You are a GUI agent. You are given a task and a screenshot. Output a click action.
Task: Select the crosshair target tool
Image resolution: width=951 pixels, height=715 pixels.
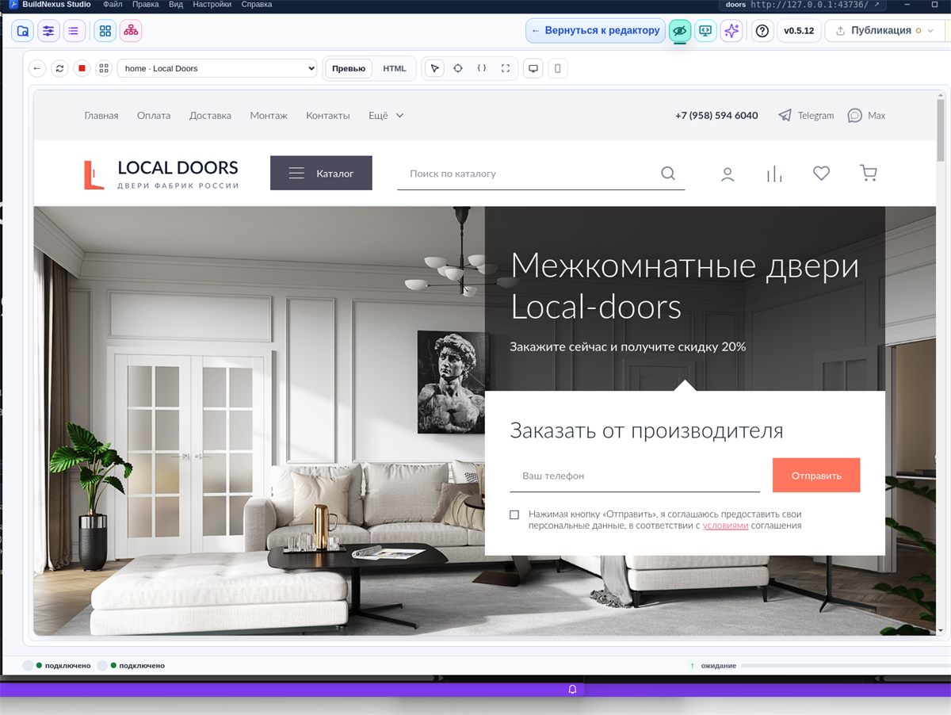point(458,68)
